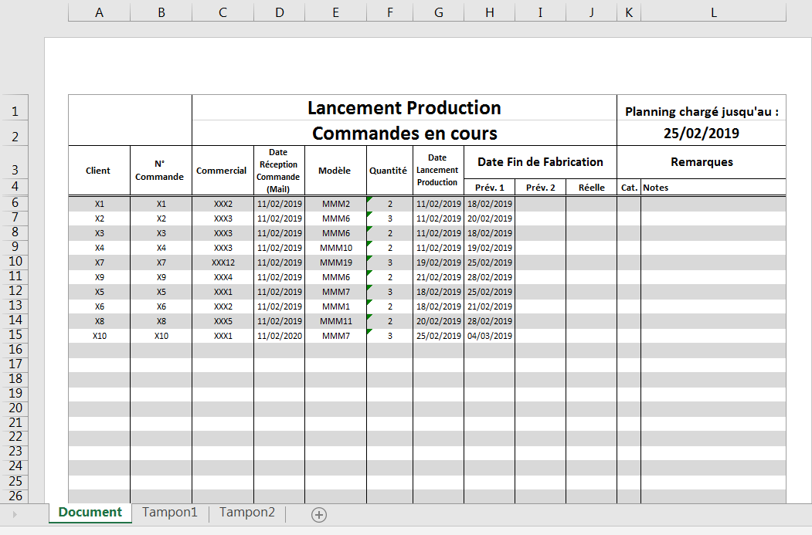Select the Modèle header cell
This screenshot has height=535, width=812.
coord(335,170)
